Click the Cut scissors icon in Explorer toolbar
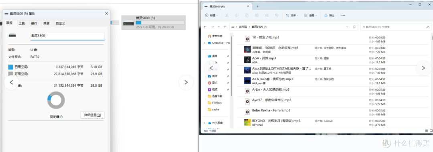This screenshot has width=433, height=152. coord(227,16)
